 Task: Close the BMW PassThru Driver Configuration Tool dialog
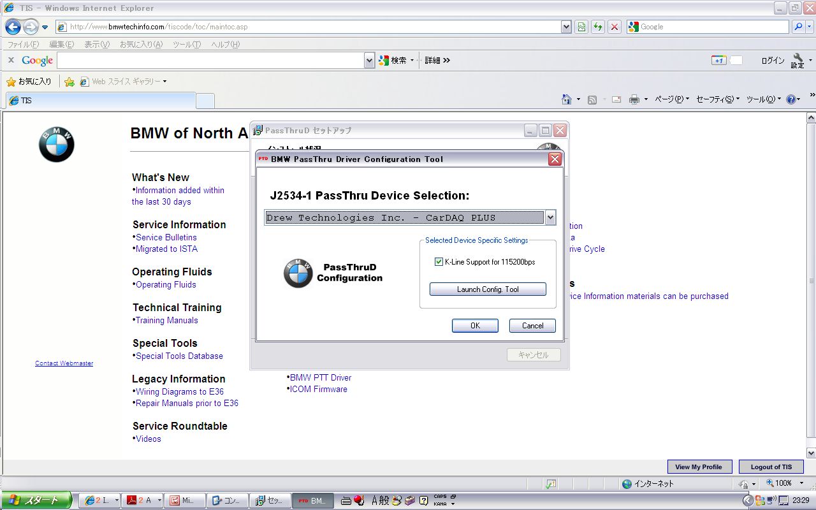click(555, 159)
